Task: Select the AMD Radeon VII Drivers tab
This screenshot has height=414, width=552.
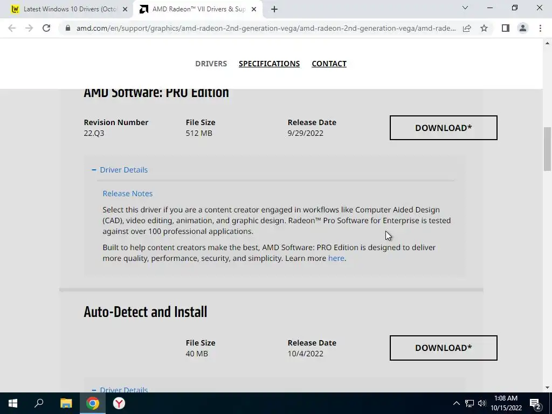Action: (198, 9)
